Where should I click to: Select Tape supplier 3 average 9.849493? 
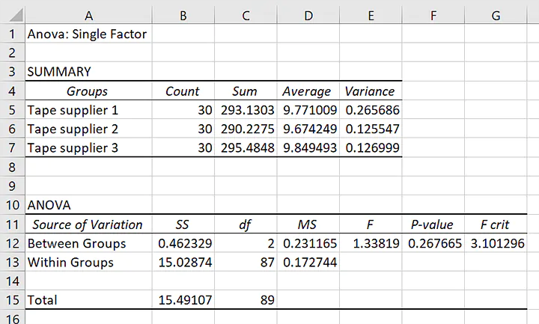coord(308,147)
